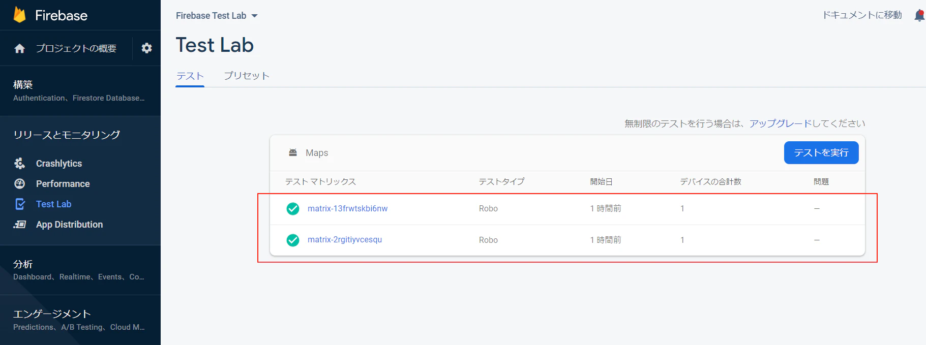This screenshot has width=926, height=345.
Task: Click the テストタイプ column header
Action: (501, 181)
